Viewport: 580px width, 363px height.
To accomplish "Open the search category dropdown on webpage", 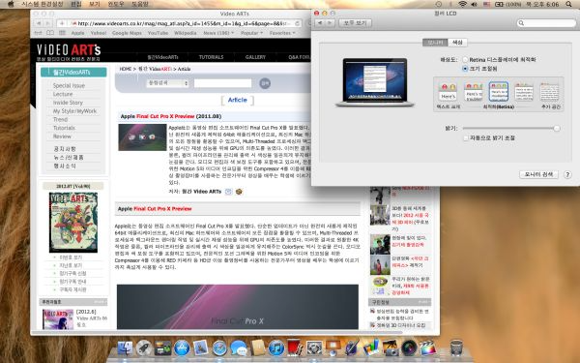I will (168, 83).
